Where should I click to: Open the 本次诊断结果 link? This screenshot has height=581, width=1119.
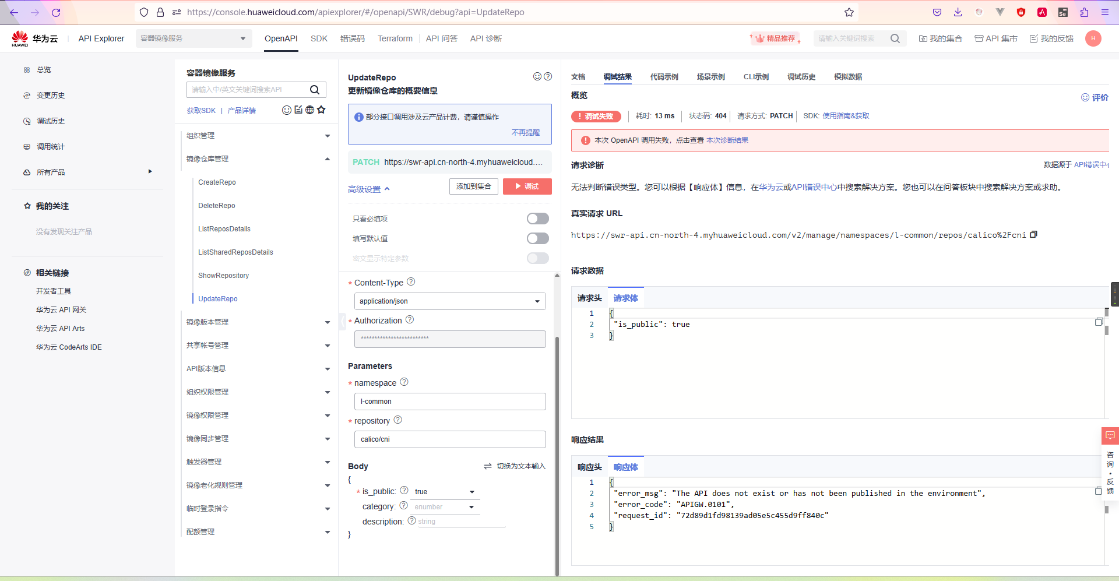pyautogui.click(x=727, y=140)
